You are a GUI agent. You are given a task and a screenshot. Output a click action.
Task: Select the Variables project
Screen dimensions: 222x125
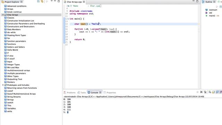(x=11, y=108)
